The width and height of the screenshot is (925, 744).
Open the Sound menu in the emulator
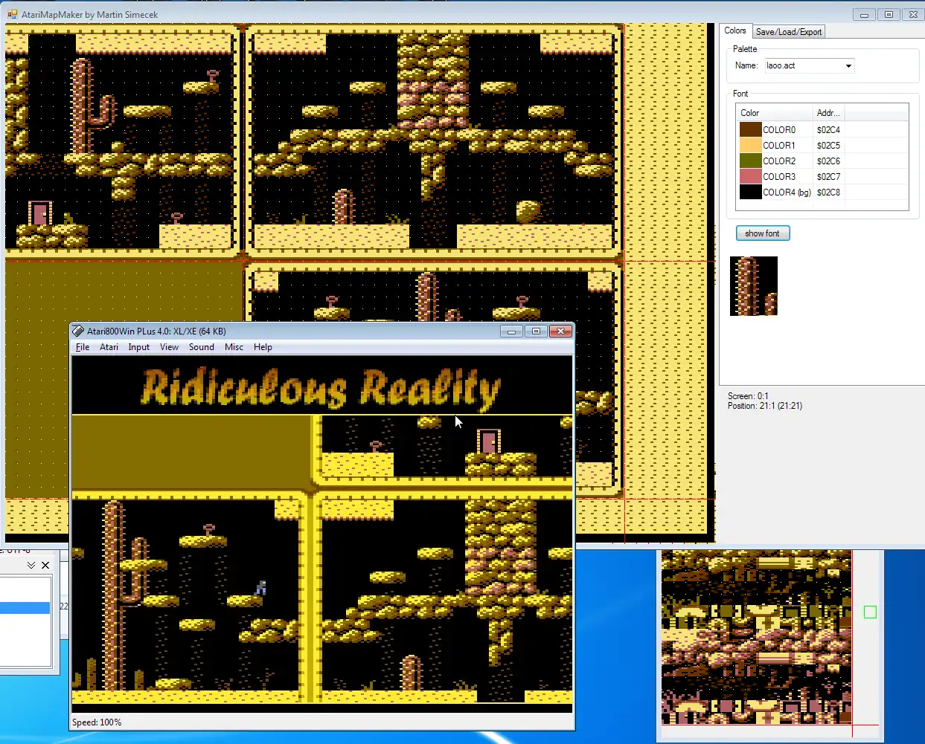point(201,347)
